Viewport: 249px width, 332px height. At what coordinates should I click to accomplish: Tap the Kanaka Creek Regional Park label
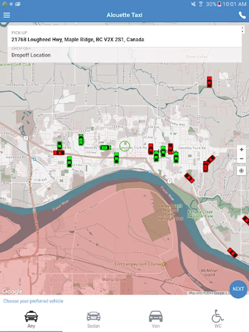coord(200,214)
